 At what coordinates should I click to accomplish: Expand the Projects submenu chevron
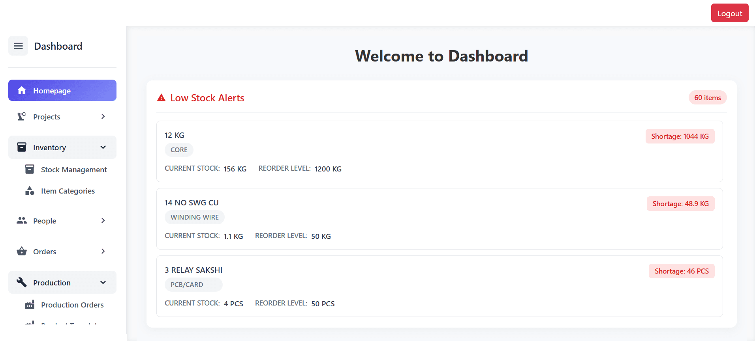click(x=103, y=116)
